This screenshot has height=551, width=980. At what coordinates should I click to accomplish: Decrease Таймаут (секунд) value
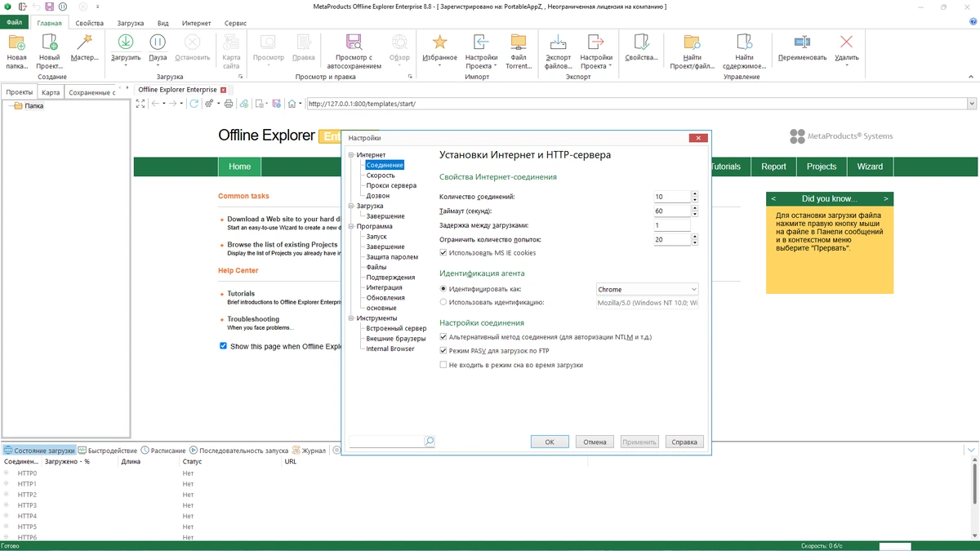click(x=694, y=214)
